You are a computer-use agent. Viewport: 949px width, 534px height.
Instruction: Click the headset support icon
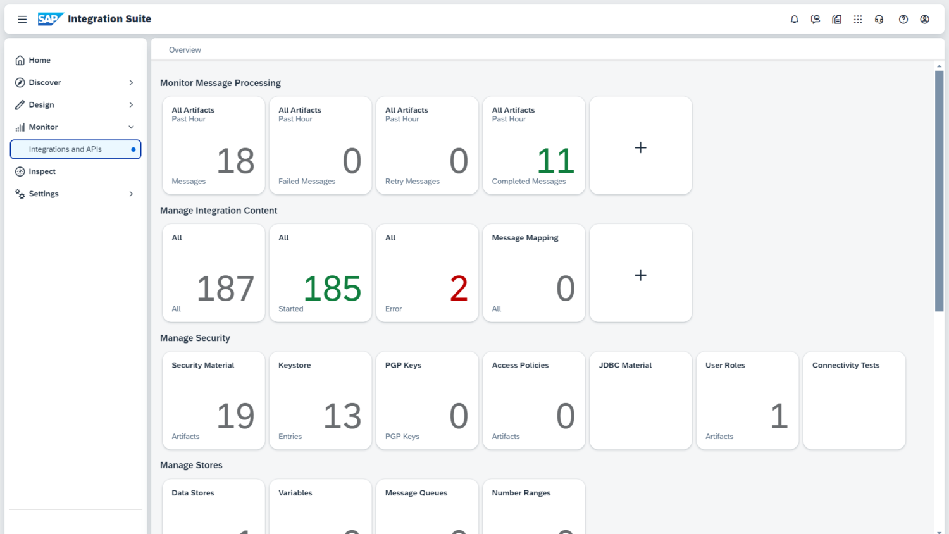coord(879,20)
